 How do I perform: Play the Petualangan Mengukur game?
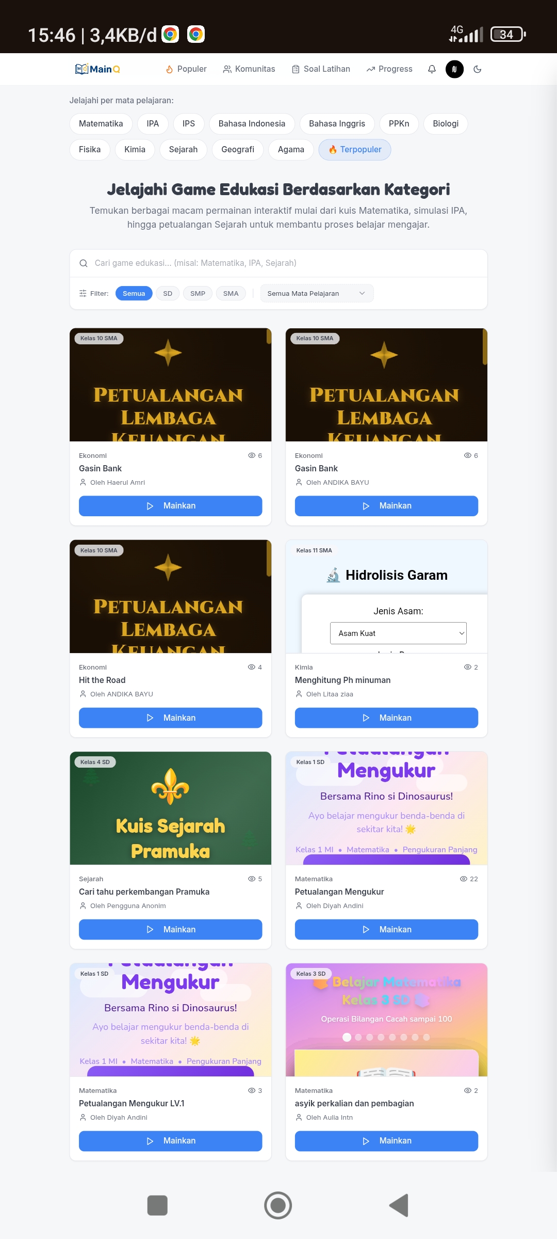pyautogui.click(x=386, y=929)
